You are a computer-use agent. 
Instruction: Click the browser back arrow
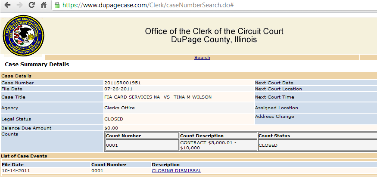coord(7,5)
